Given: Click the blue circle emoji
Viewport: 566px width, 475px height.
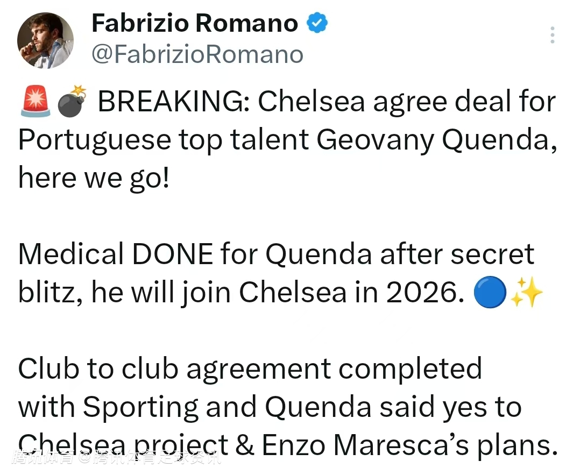Looking at the screenshot, I should tap(490, 294).
